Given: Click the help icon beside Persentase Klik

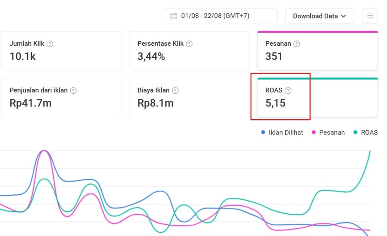Looking at the screenshot, I should pyautogui.click(x=189, y=44).
